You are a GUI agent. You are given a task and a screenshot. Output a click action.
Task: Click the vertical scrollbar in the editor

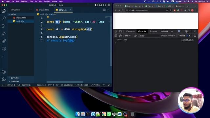tap(111, 42)
